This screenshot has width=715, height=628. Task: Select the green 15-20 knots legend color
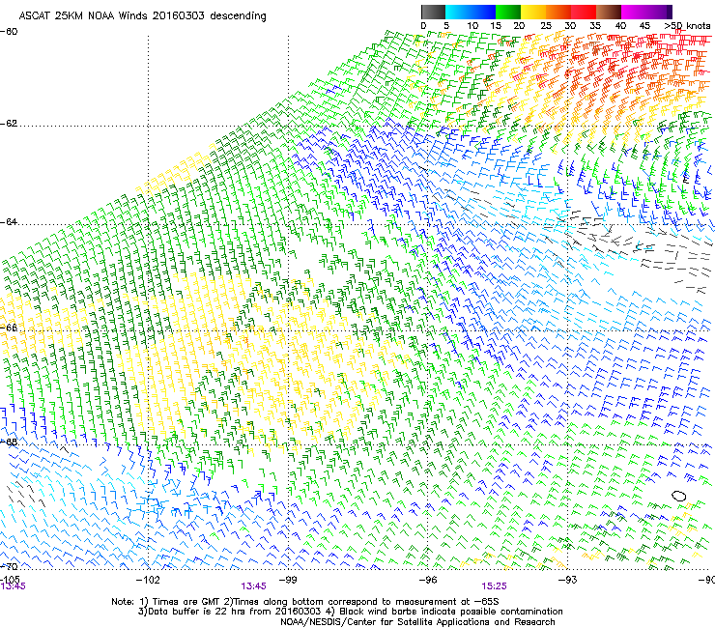coord(509,11)
